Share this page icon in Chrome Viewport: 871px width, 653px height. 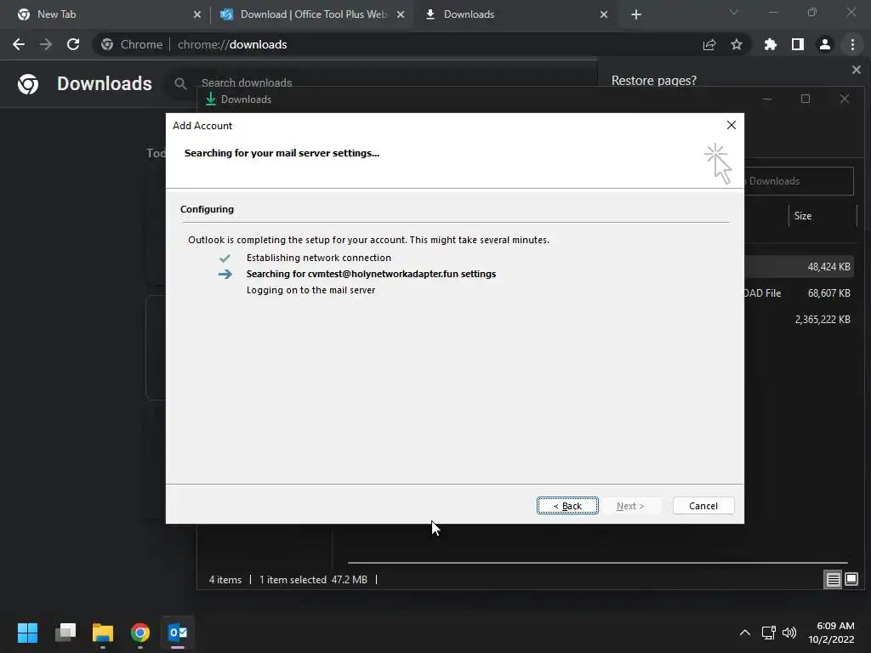pos(709,44)
